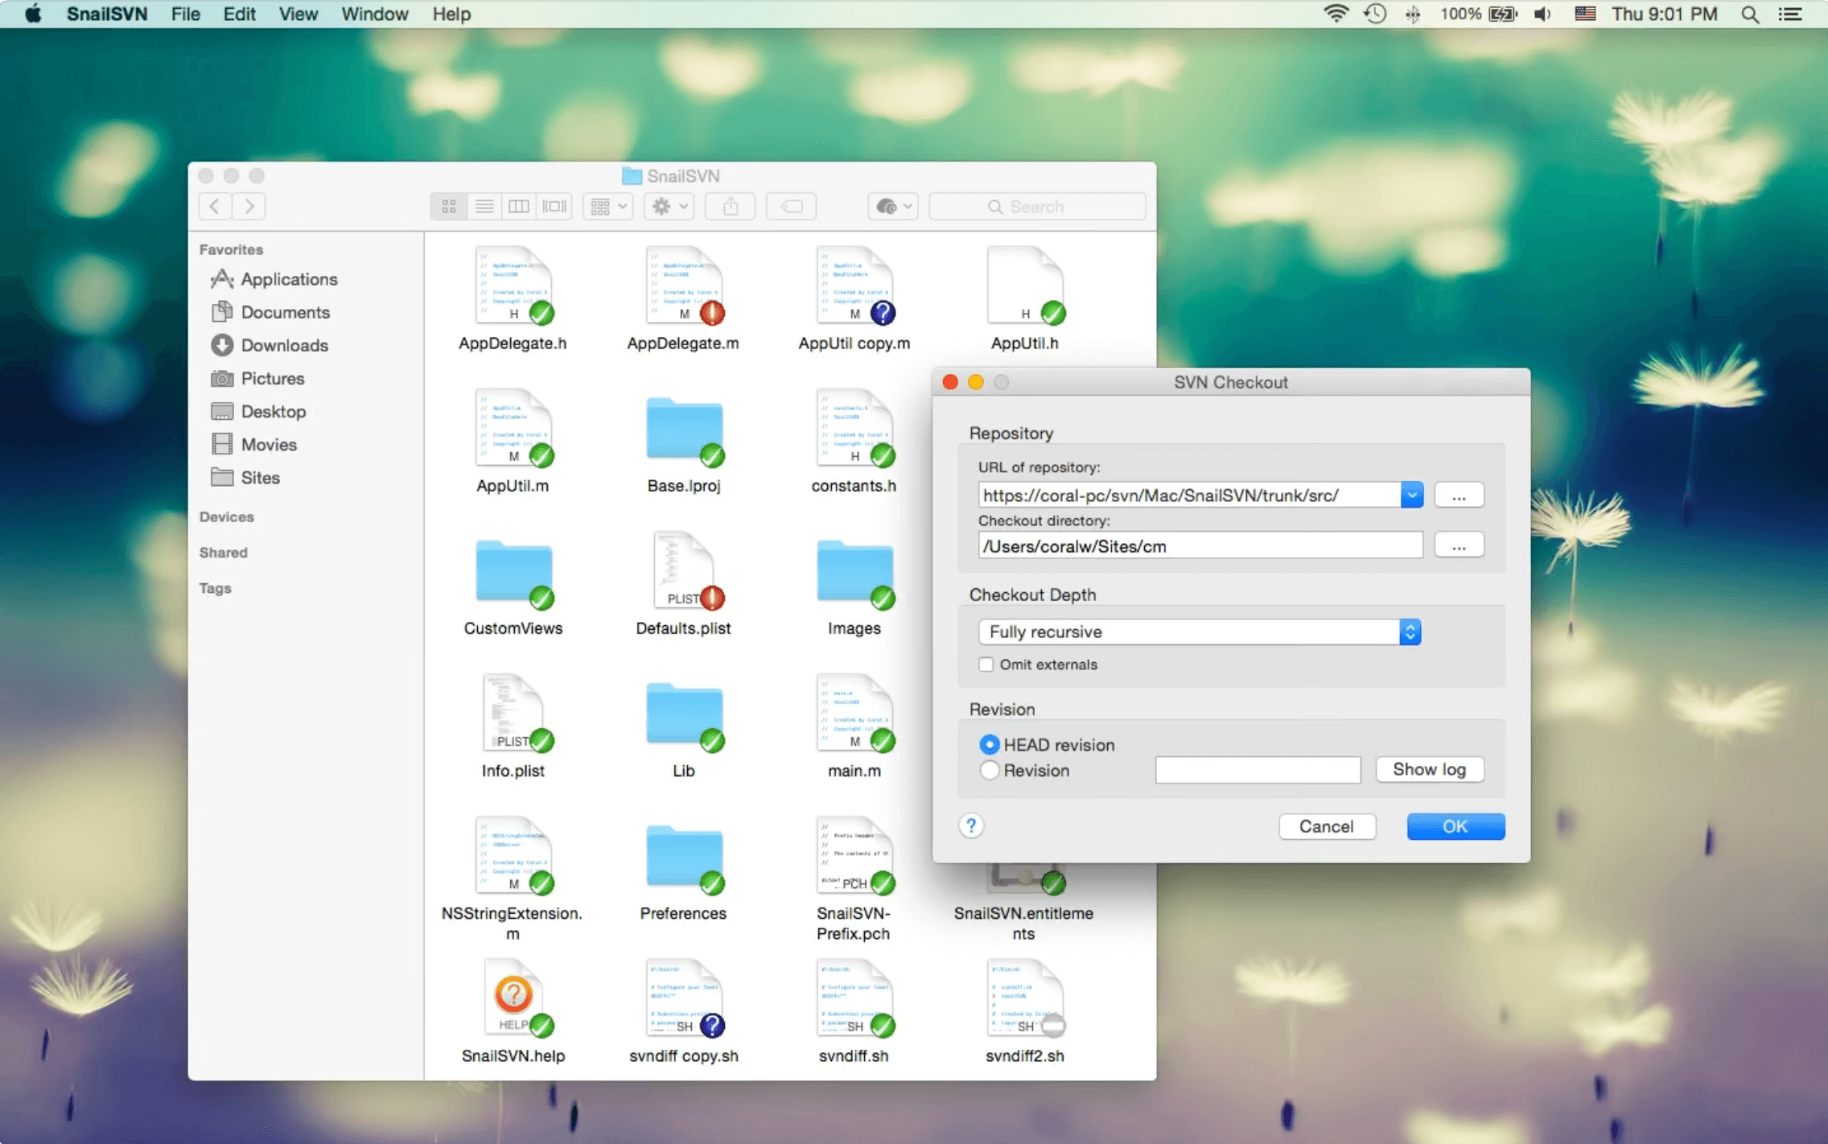Open the Lib folder

click(x=684, y=716)
